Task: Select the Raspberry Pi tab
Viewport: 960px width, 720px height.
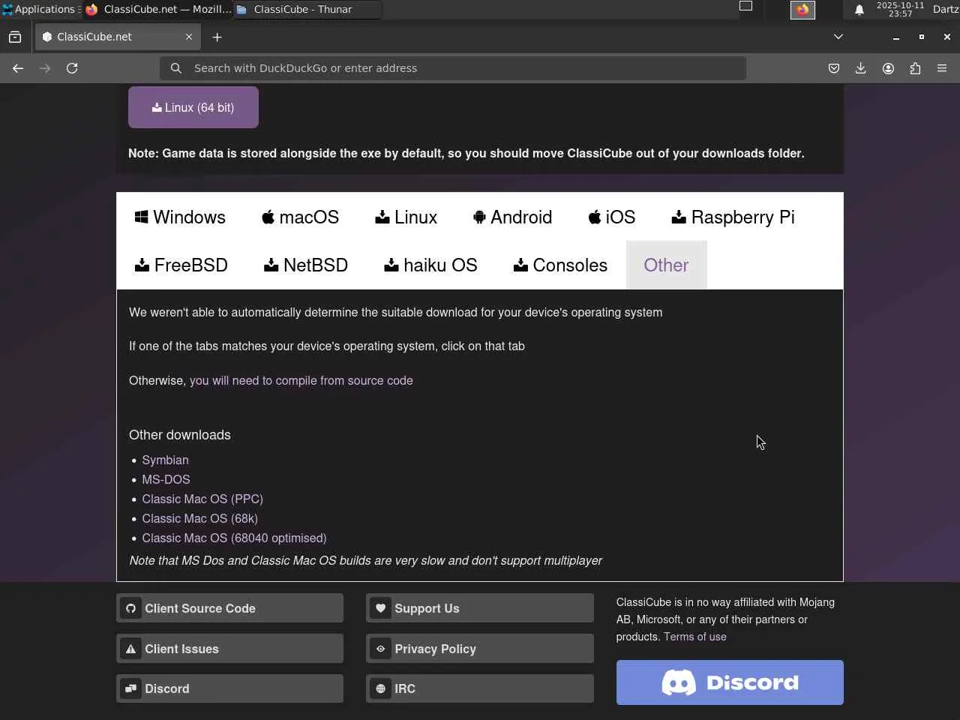Action: [733, 217]
